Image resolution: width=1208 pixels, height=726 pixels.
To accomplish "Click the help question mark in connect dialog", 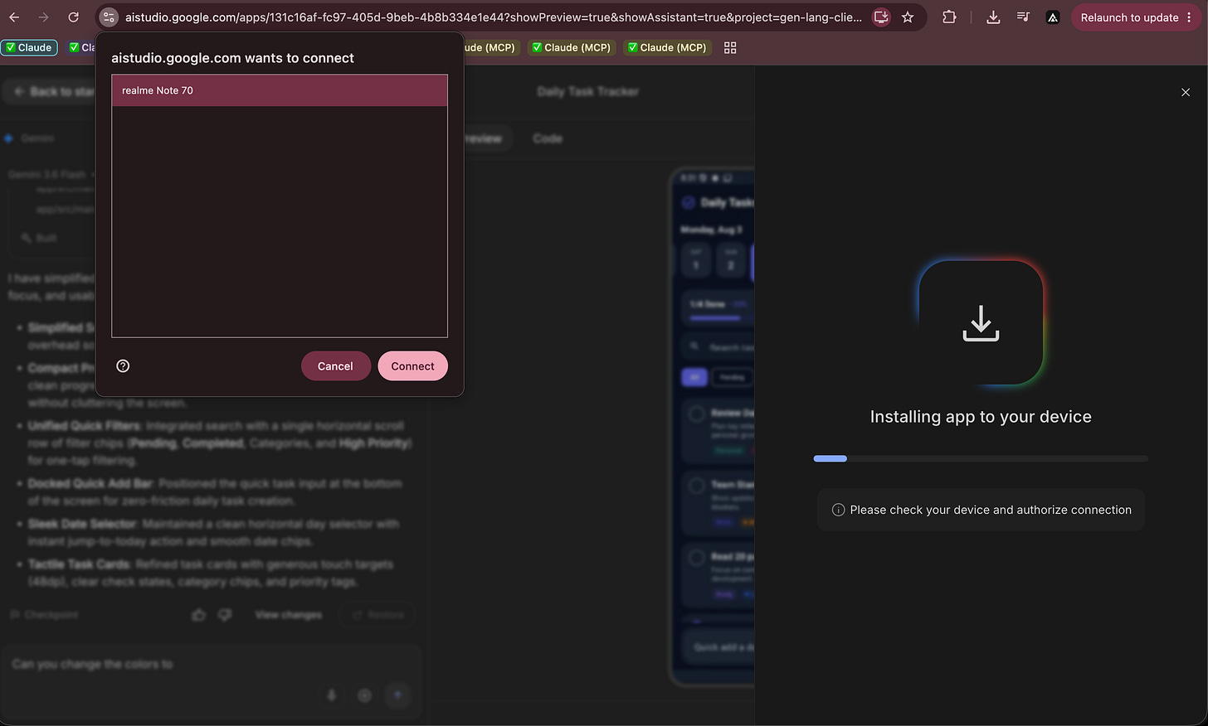I will point(123,366).
